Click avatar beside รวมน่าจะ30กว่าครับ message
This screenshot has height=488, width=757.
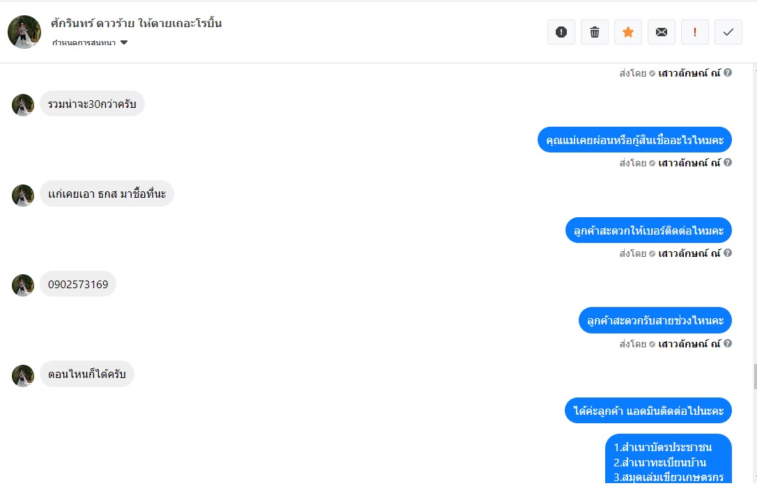pyautogui.click(x=23, y=104)
